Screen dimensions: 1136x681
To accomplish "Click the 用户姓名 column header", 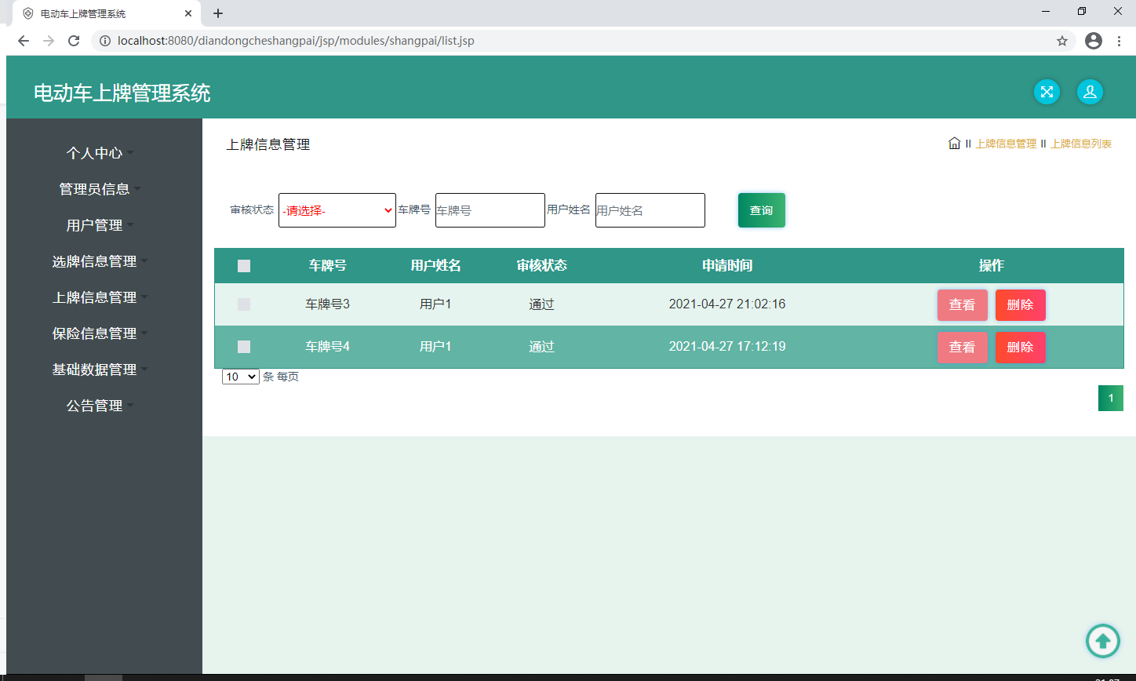I will (x=435, y=266).
